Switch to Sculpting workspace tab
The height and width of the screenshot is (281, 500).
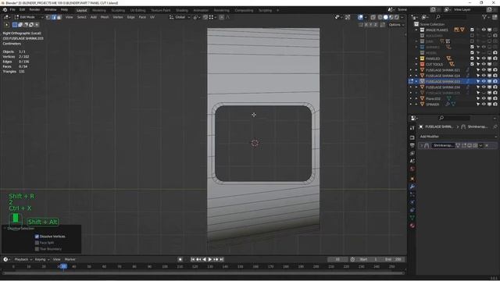(118, 10)
